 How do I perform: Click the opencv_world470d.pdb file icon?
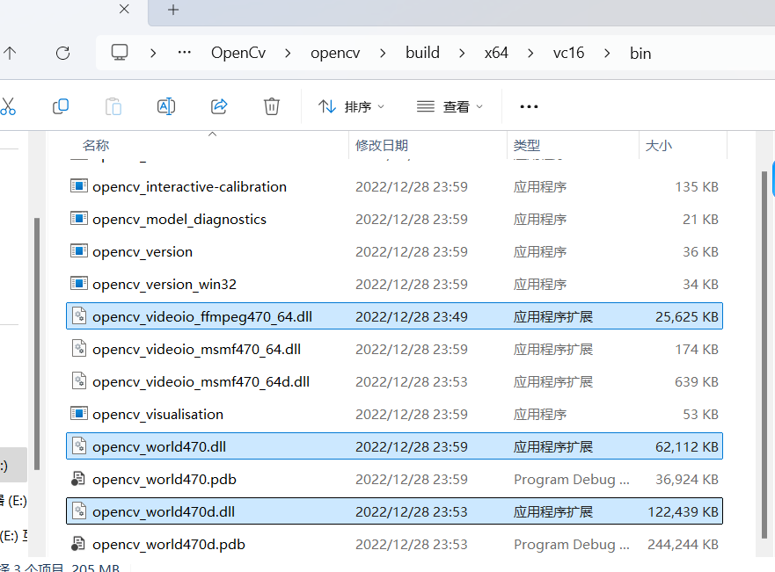pyautogui.click(x=78, y=544)
